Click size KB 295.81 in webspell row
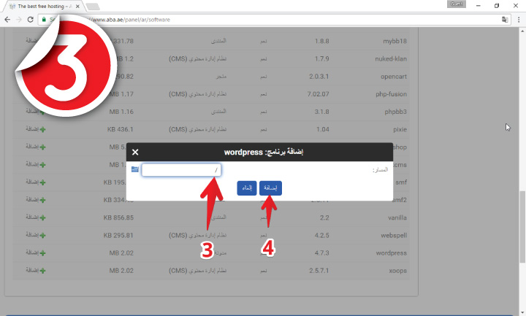This screenshot has height=316, width=526. [x=118, y=235]
